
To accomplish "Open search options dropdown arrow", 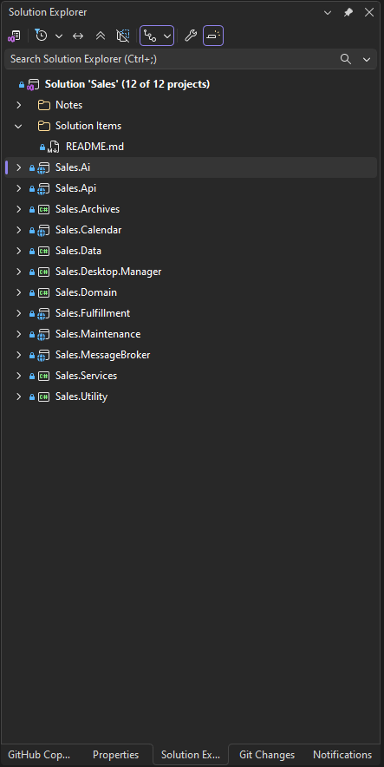I will [x=367, y=59].
